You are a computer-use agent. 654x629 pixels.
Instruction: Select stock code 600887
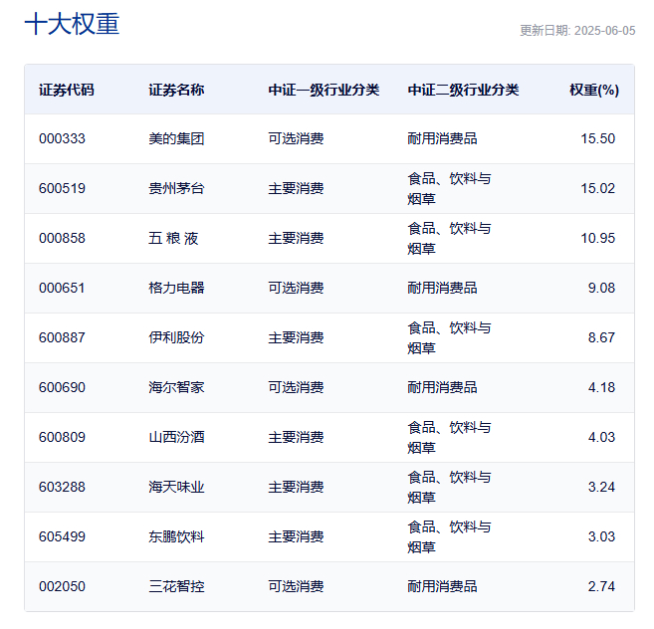pyautogui.click(x=62, y=337)
